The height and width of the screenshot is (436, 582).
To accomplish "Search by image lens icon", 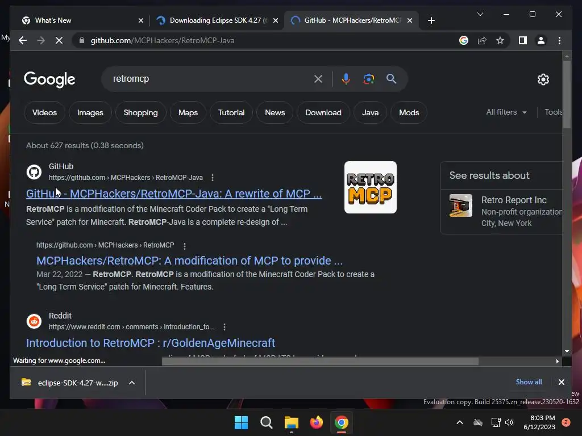I will (x=368, y=79).
